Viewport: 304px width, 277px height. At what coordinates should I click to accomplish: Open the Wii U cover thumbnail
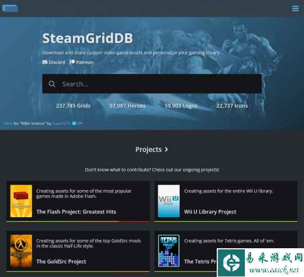pos(169,201)
